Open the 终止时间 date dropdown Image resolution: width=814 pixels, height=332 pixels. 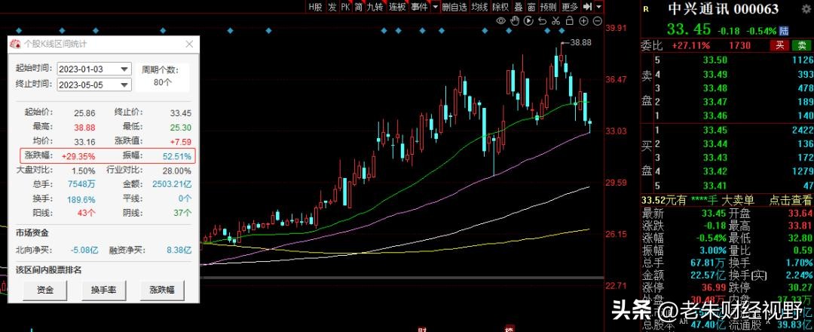point(124,85)
